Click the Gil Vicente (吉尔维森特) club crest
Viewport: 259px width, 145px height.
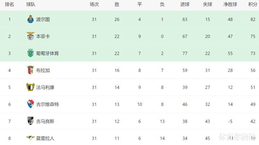coord(30,104)
